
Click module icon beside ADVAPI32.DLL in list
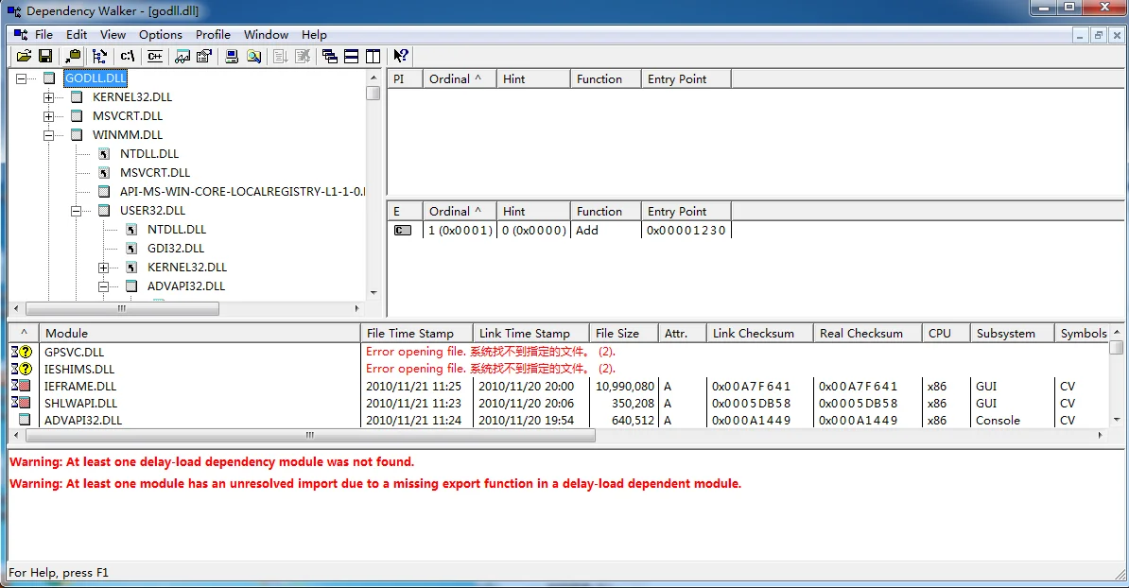pyautogui.click(x=26, y=420)
